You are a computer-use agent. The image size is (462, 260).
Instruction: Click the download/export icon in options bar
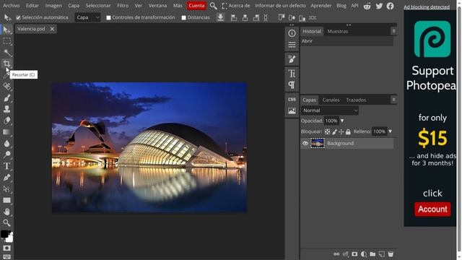[220, 17]
